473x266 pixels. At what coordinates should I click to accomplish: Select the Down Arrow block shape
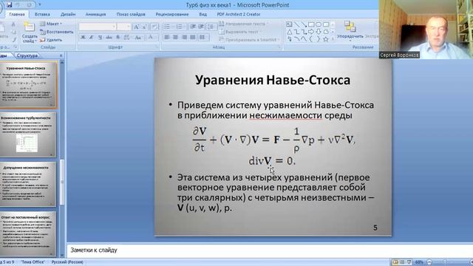pos(319,32)
